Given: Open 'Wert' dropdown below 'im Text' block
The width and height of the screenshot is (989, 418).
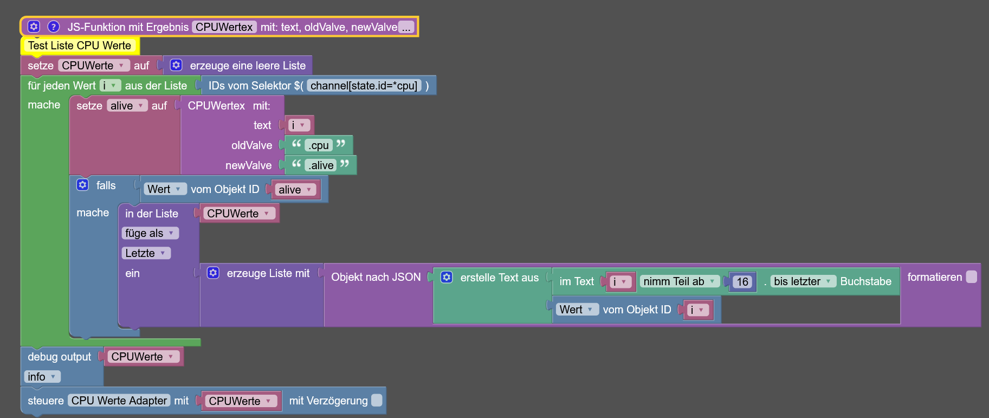Looking at the screenshot, I should 577,310.
